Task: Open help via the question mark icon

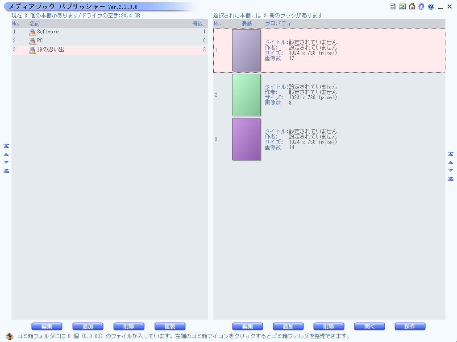Action: click(430, 6)
